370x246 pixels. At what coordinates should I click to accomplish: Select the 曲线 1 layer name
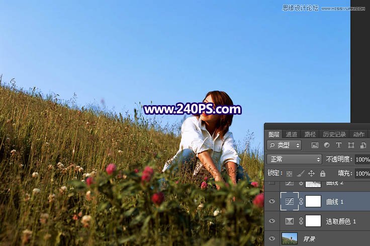[x=335, y=202]
